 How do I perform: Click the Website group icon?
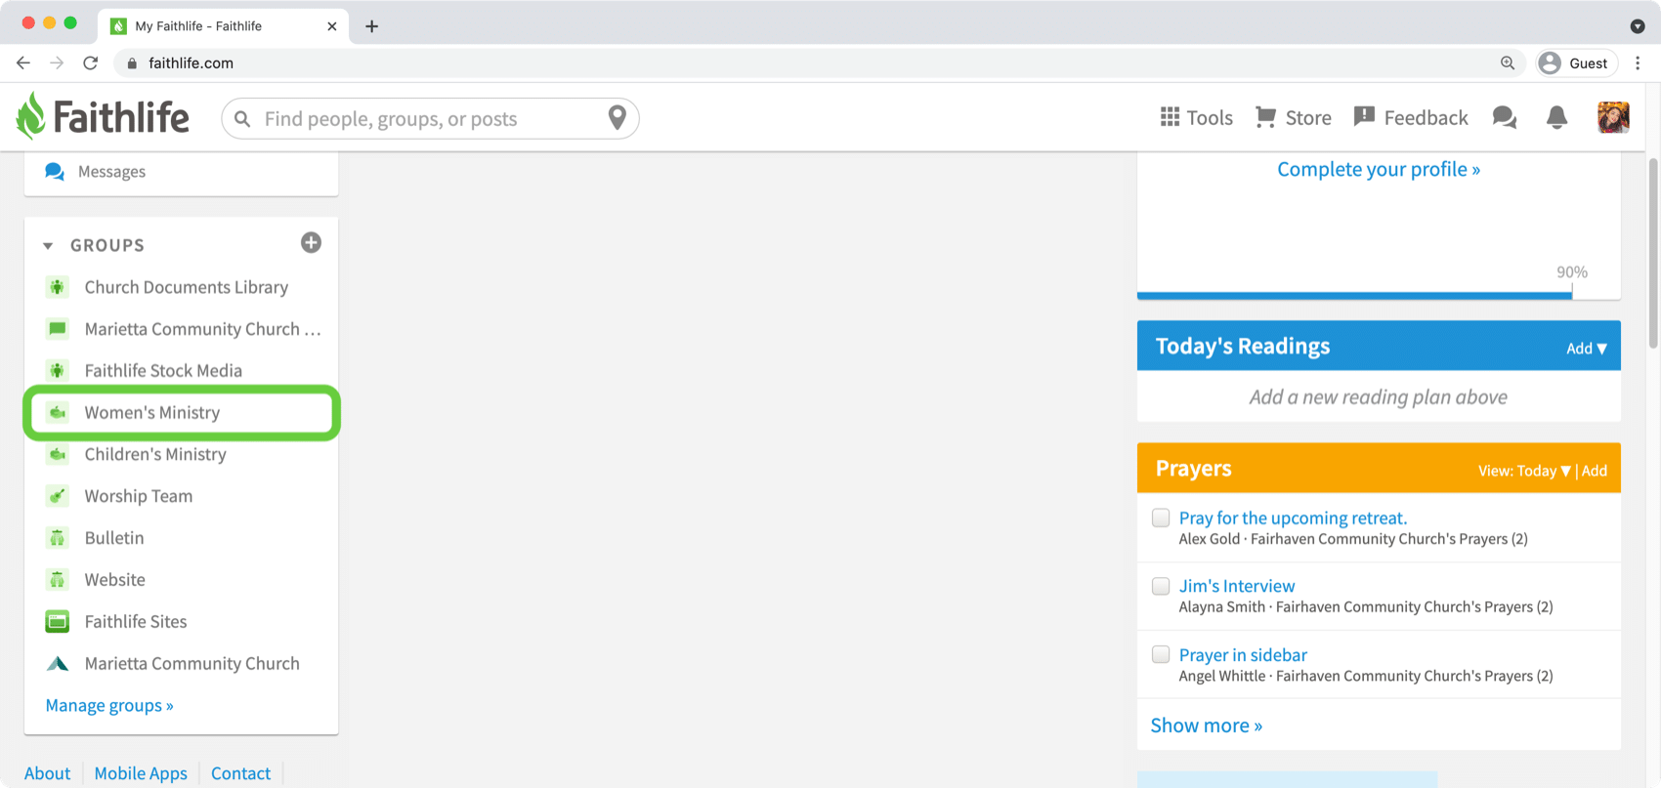pos(58,580)
